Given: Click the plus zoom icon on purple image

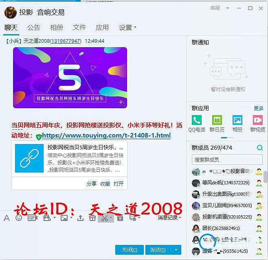Looking at the screenshot, I should 121,102.
